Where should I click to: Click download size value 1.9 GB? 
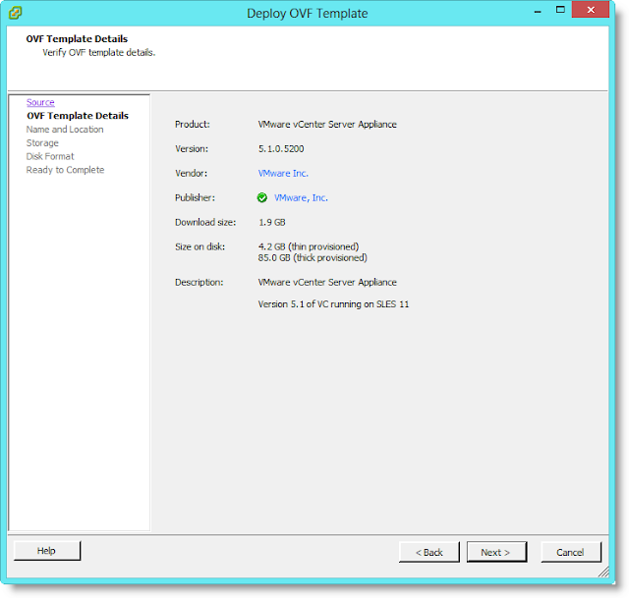point(271,222)
